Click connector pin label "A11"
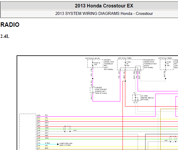 click(39, 148)
